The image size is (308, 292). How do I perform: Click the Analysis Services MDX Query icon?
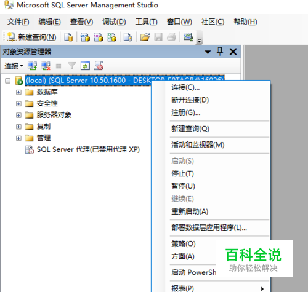coord(85,37)
